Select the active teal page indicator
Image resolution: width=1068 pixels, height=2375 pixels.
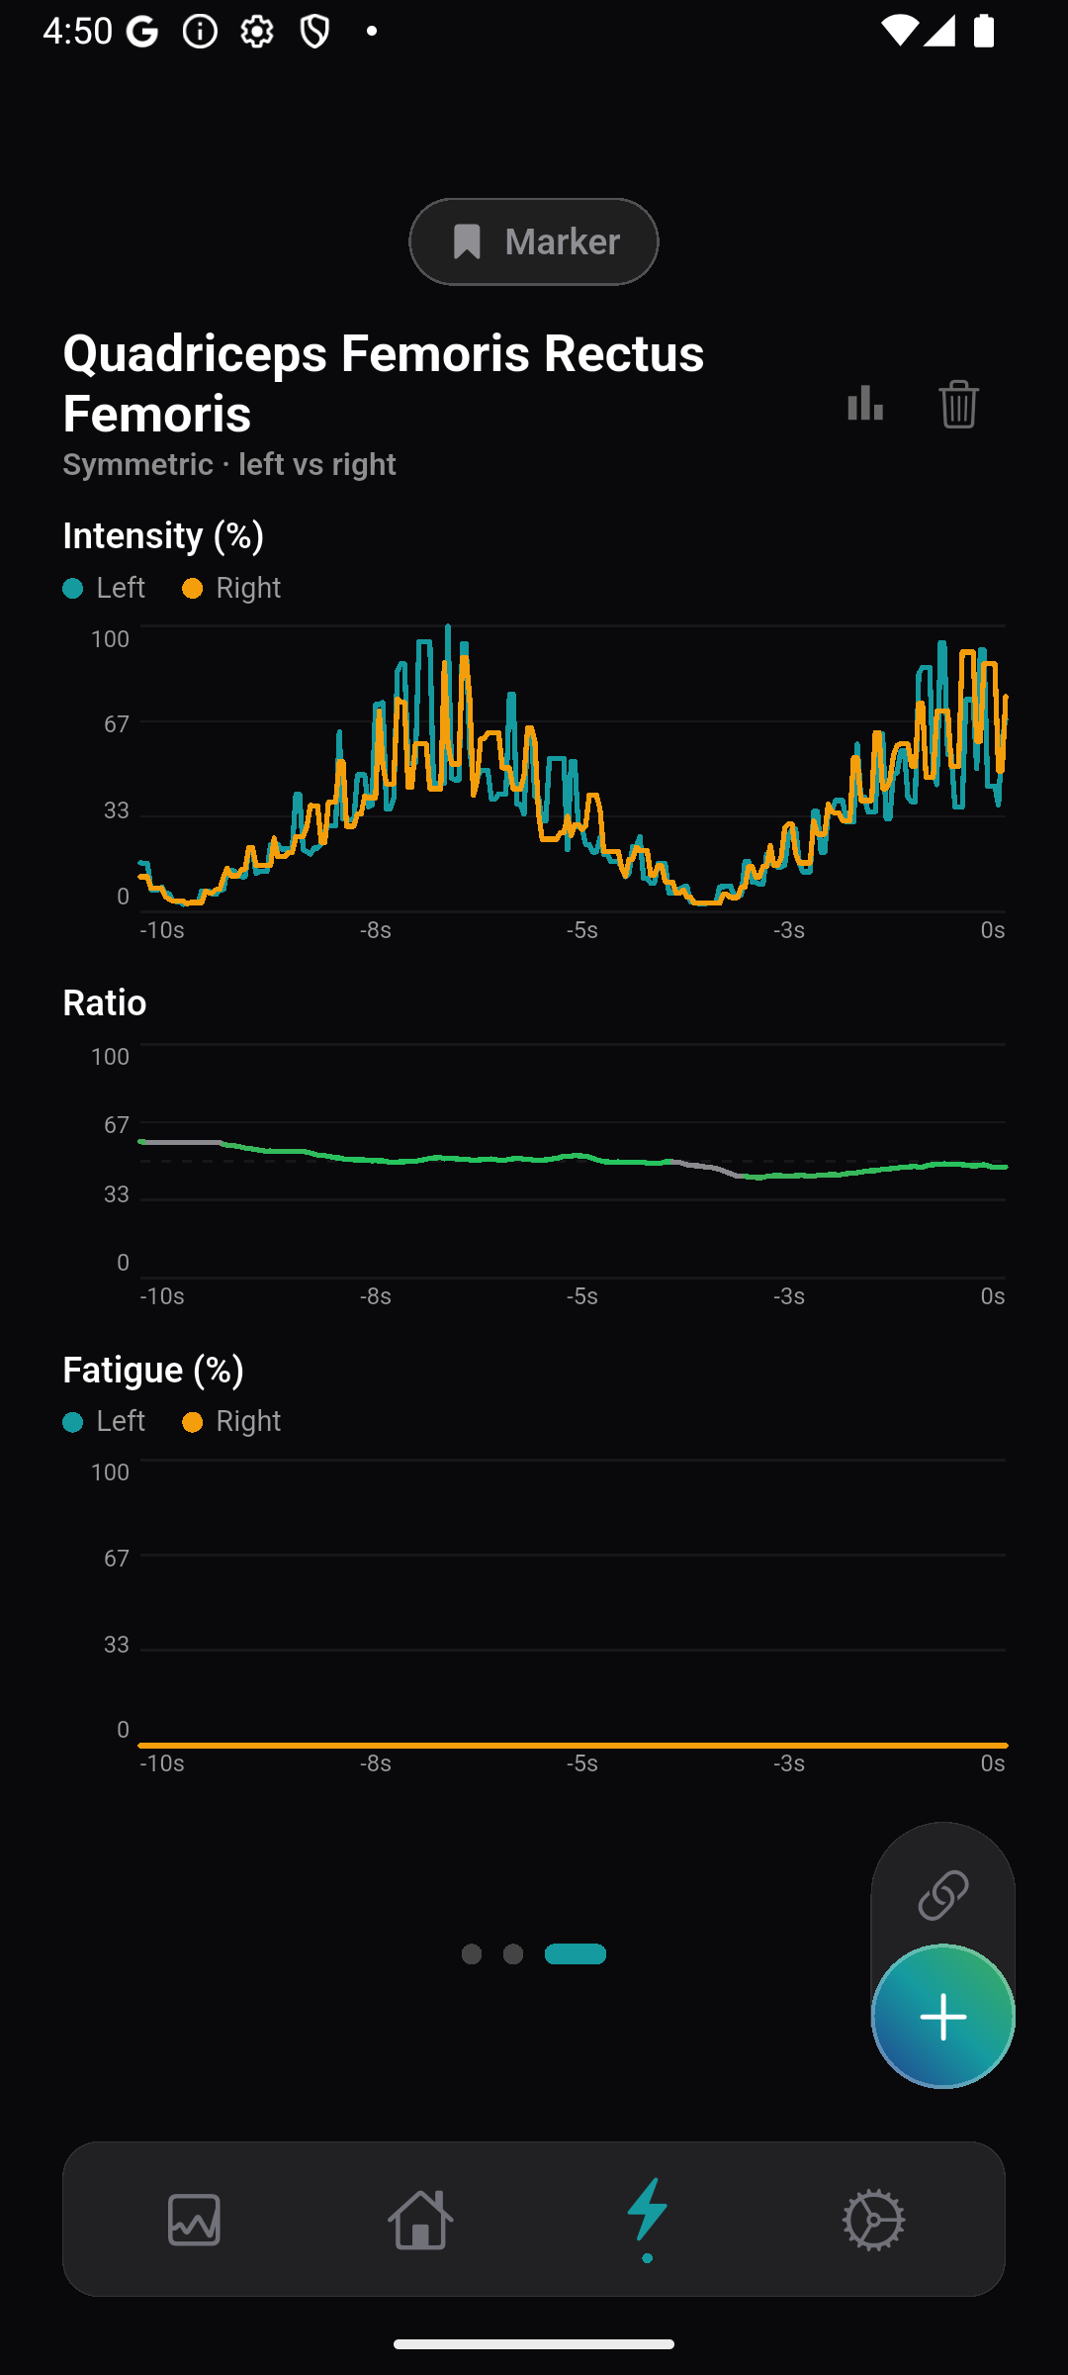[576, 1953]
